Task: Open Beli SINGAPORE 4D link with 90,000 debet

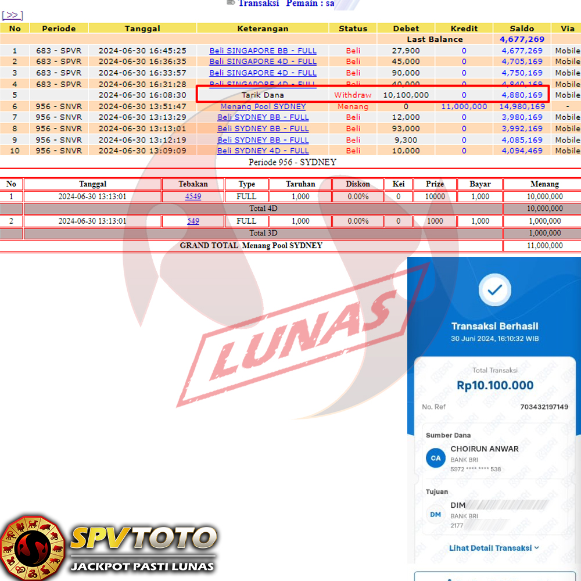Action: [x=263, y=73]
